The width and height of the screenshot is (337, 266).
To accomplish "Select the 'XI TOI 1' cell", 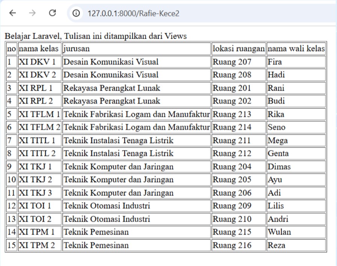I will (x=39, y=206).
